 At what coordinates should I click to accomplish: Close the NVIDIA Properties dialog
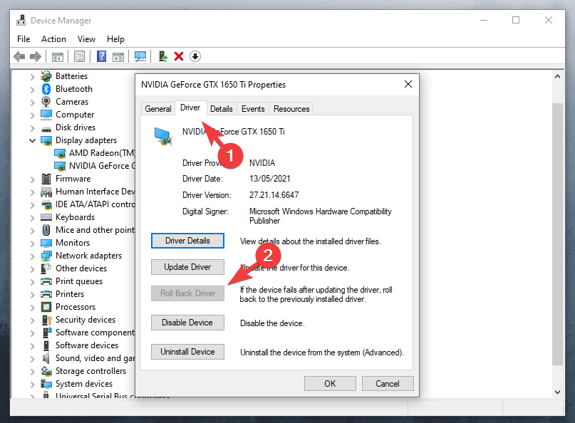pyautogui.click(x=408, y=84)
